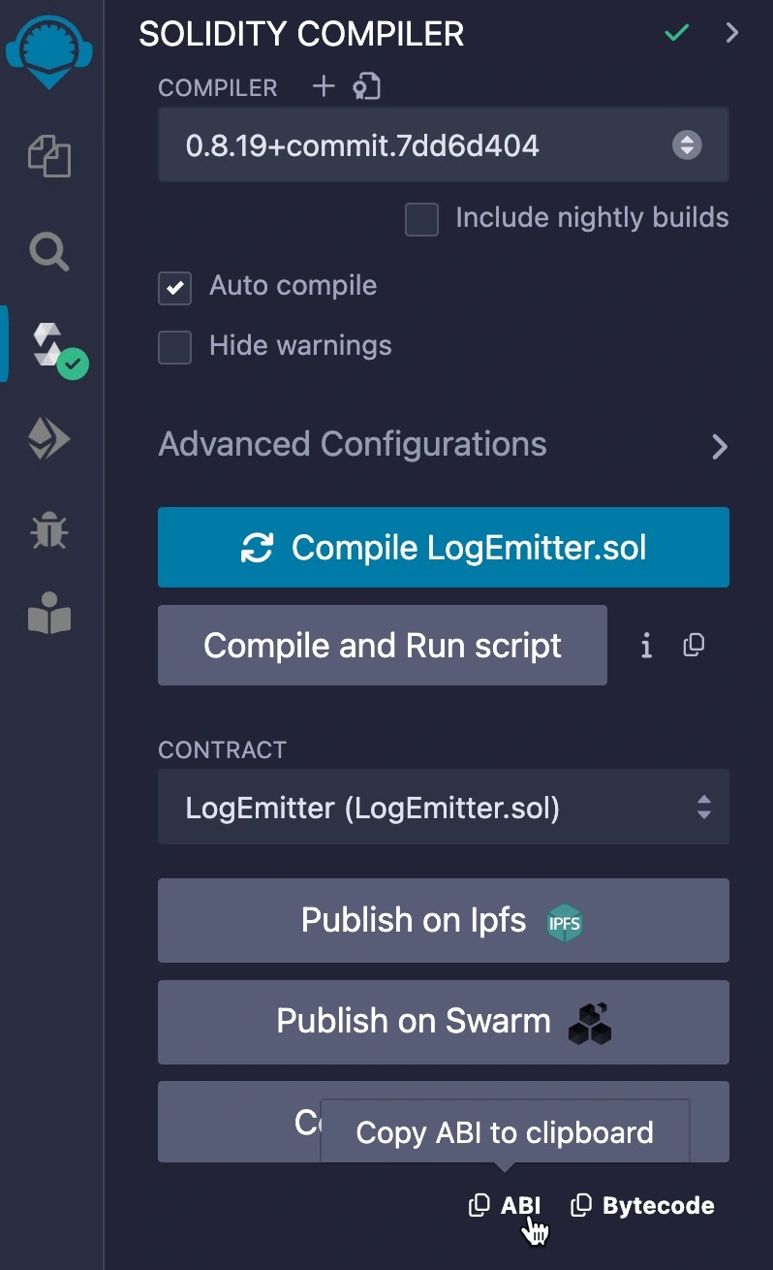This screenshot has height=1270, width=773.
Task: Disable Auto compile
Action: (x=174, y=287)
